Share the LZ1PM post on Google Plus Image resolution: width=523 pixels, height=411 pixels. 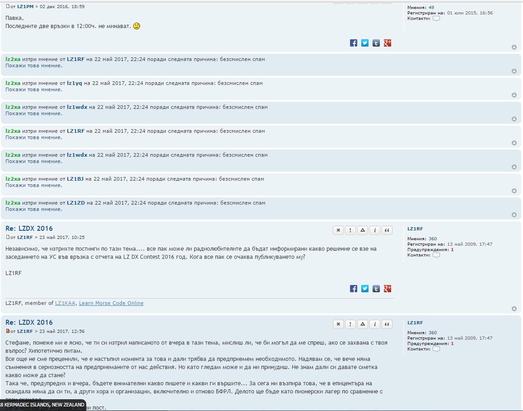387,43
